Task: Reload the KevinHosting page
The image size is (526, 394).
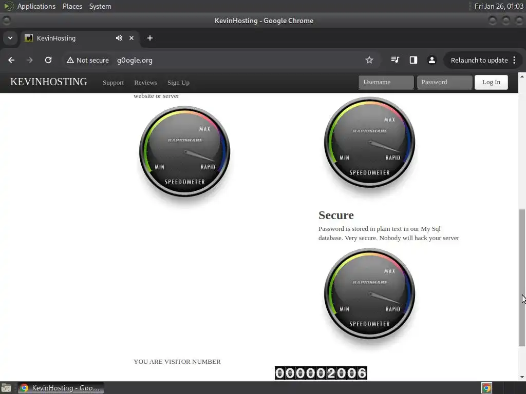Action: 48,61
